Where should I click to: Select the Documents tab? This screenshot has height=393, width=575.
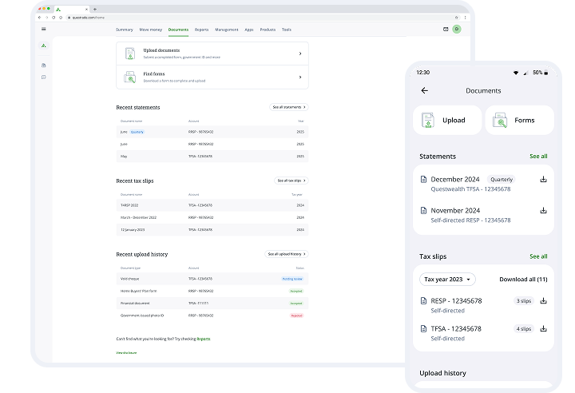178,30
